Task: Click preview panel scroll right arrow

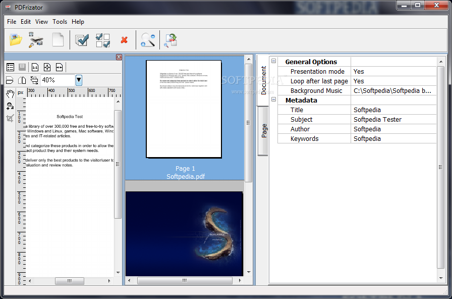Action: [x=109, y=281]
